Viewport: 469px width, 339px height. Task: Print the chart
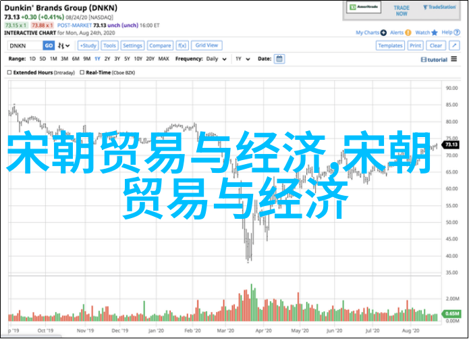416,45
